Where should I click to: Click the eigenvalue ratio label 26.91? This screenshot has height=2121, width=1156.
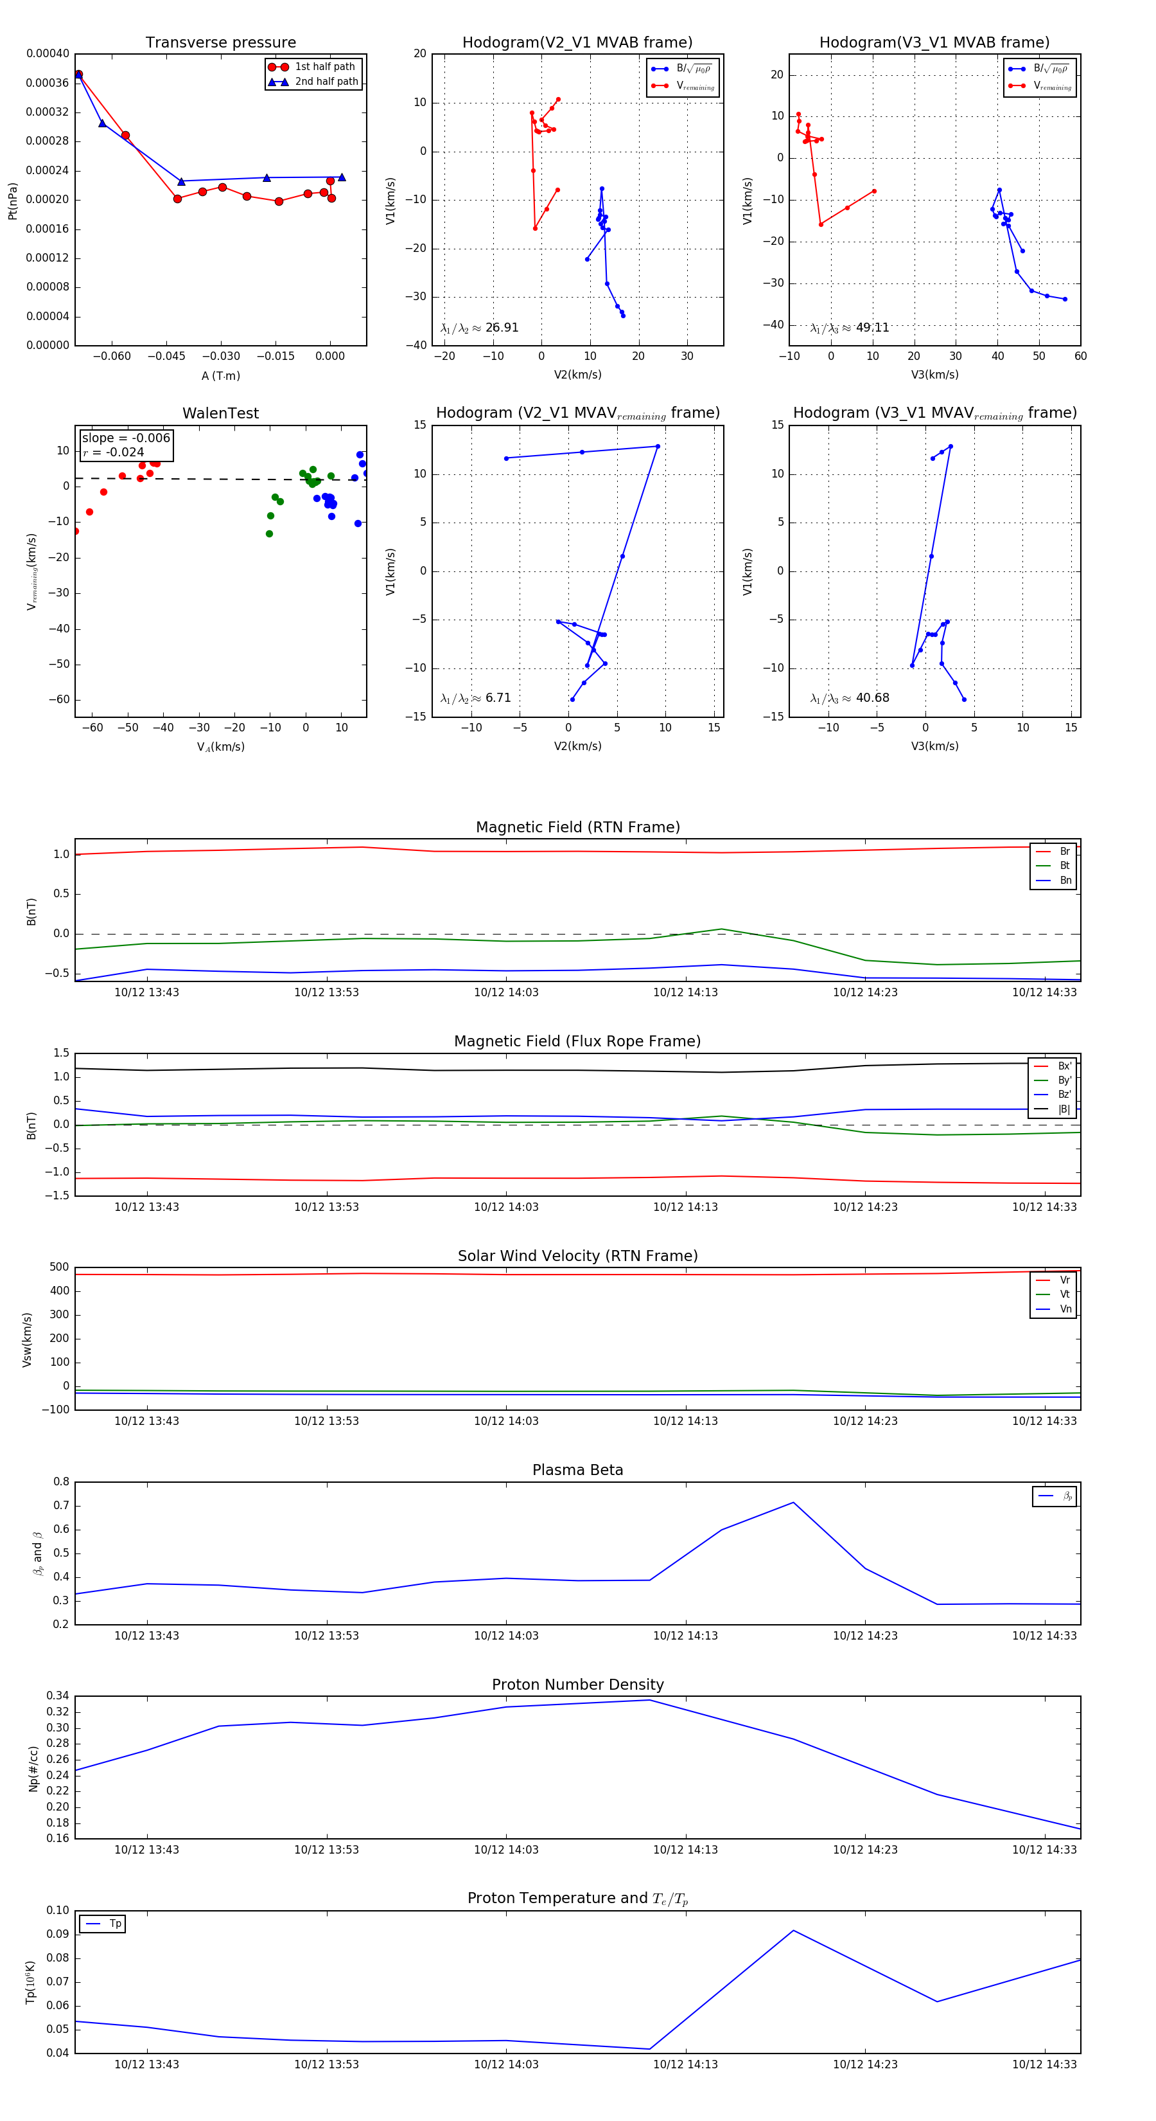coord(480,328)
